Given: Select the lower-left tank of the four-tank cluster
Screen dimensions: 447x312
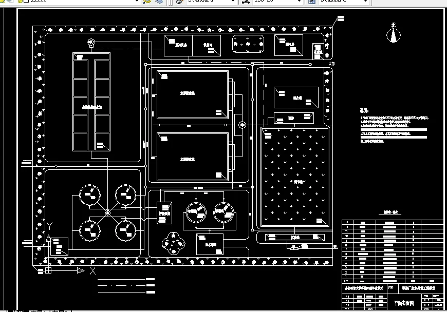Looking at the screenshot, I should point(90,230).
